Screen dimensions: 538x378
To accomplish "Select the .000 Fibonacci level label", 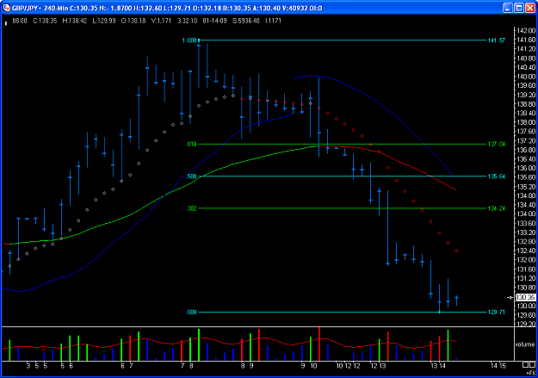I will [191, 312].
